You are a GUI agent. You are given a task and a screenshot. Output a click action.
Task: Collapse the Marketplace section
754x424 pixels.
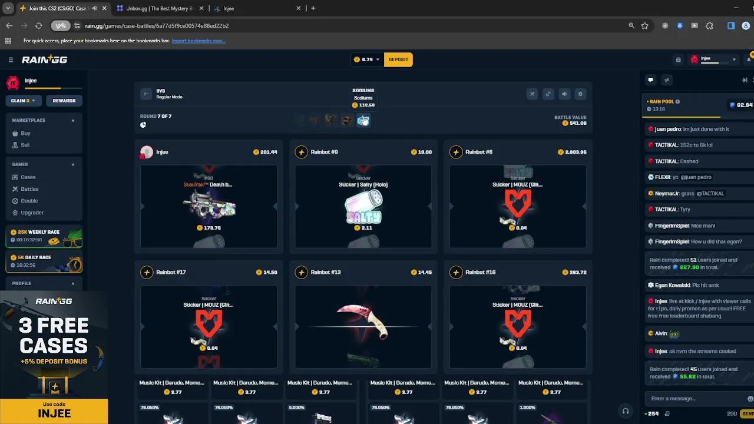click(73, 120)
